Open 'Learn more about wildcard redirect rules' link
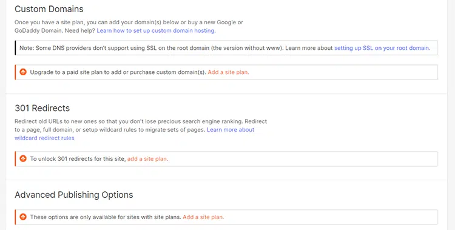 134,134
